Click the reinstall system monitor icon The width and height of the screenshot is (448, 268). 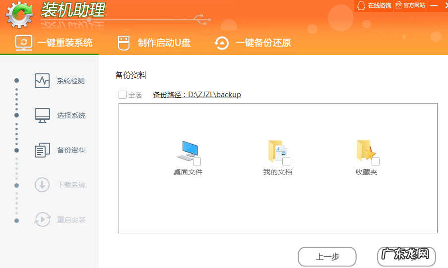[x=24, y=43]
